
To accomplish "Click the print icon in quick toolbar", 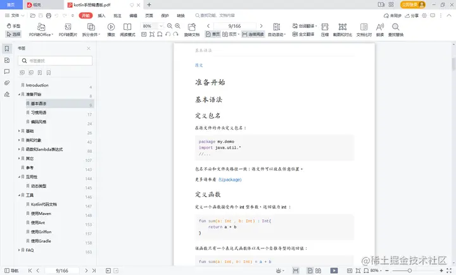I will (49, 15).
